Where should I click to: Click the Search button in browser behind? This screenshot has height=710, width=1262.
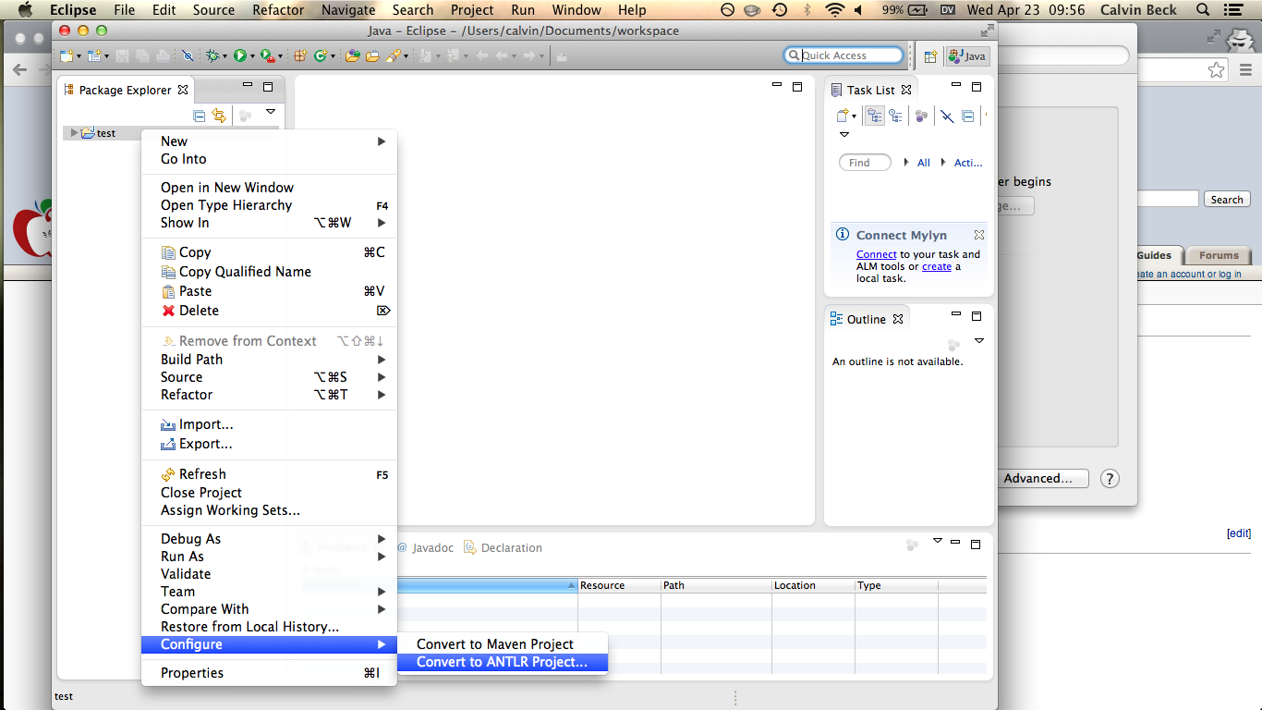1227,200
